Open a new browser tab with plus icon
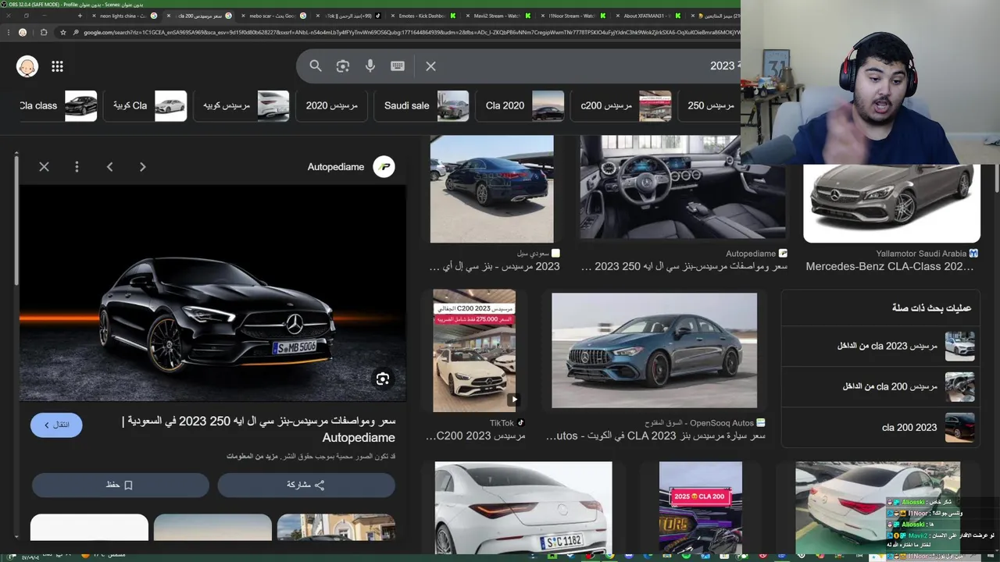Viewport: 1000px width, 562px height. 80,16
